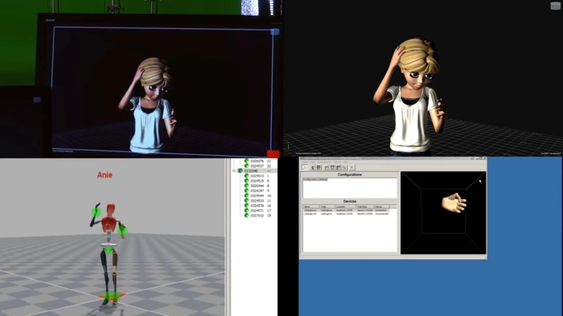Click the 'Anie' actor label above skeleton
563x316 pixels.
click(x=105, y=175)
